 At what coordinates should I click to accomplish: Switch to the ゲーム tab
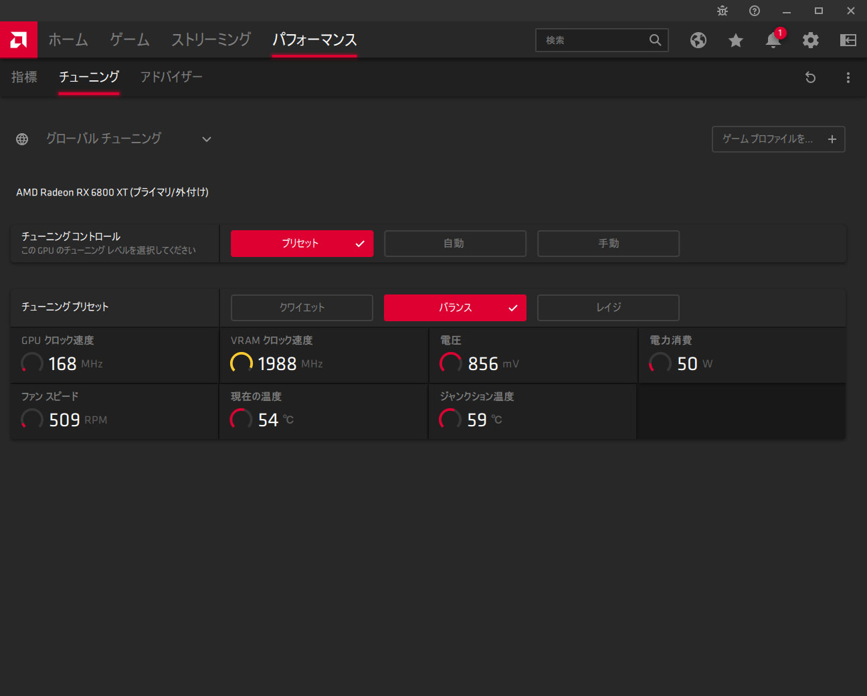point(130,40)
